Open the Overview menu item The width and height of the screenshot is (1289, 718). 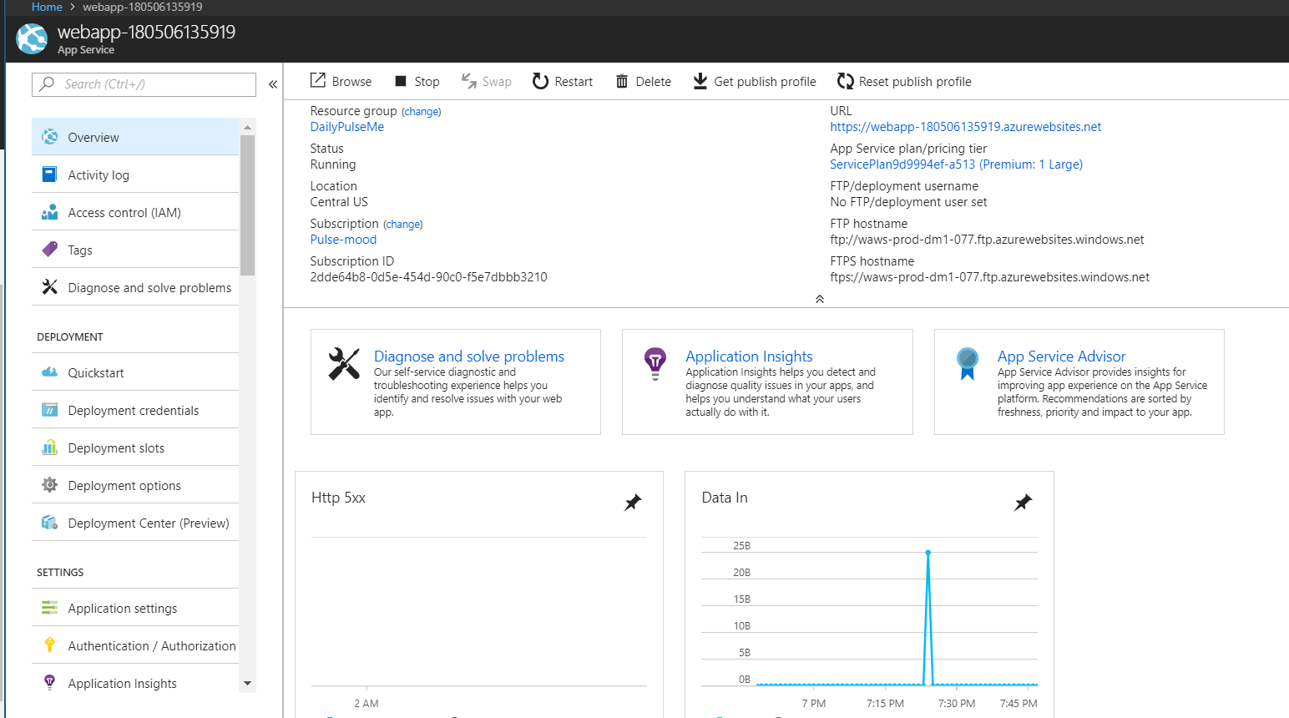135,137
